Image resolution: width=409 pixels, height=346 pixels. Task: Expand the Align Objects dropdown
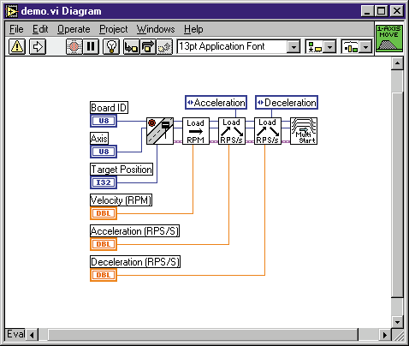321,46
